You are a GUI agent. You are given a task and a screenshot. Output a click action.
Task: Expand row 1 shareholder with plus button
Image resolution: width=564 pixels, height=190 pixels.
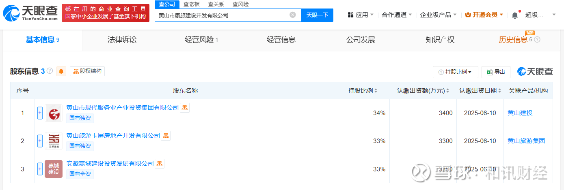[x=40, y=113]
